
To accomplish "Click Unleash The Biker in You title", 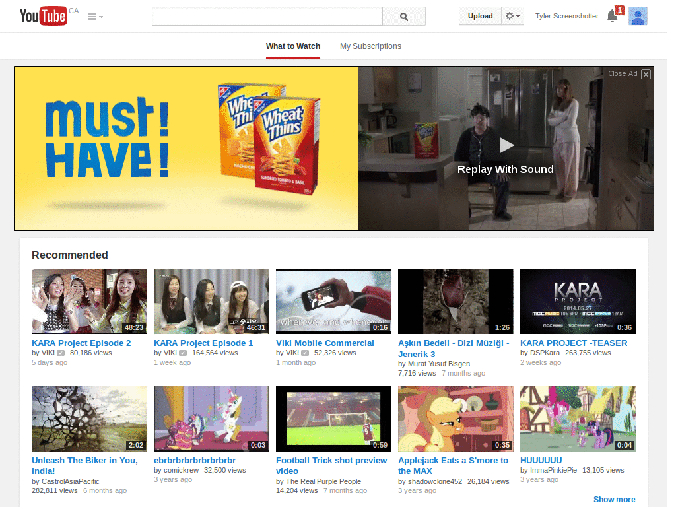I will (x=84, y=465).
